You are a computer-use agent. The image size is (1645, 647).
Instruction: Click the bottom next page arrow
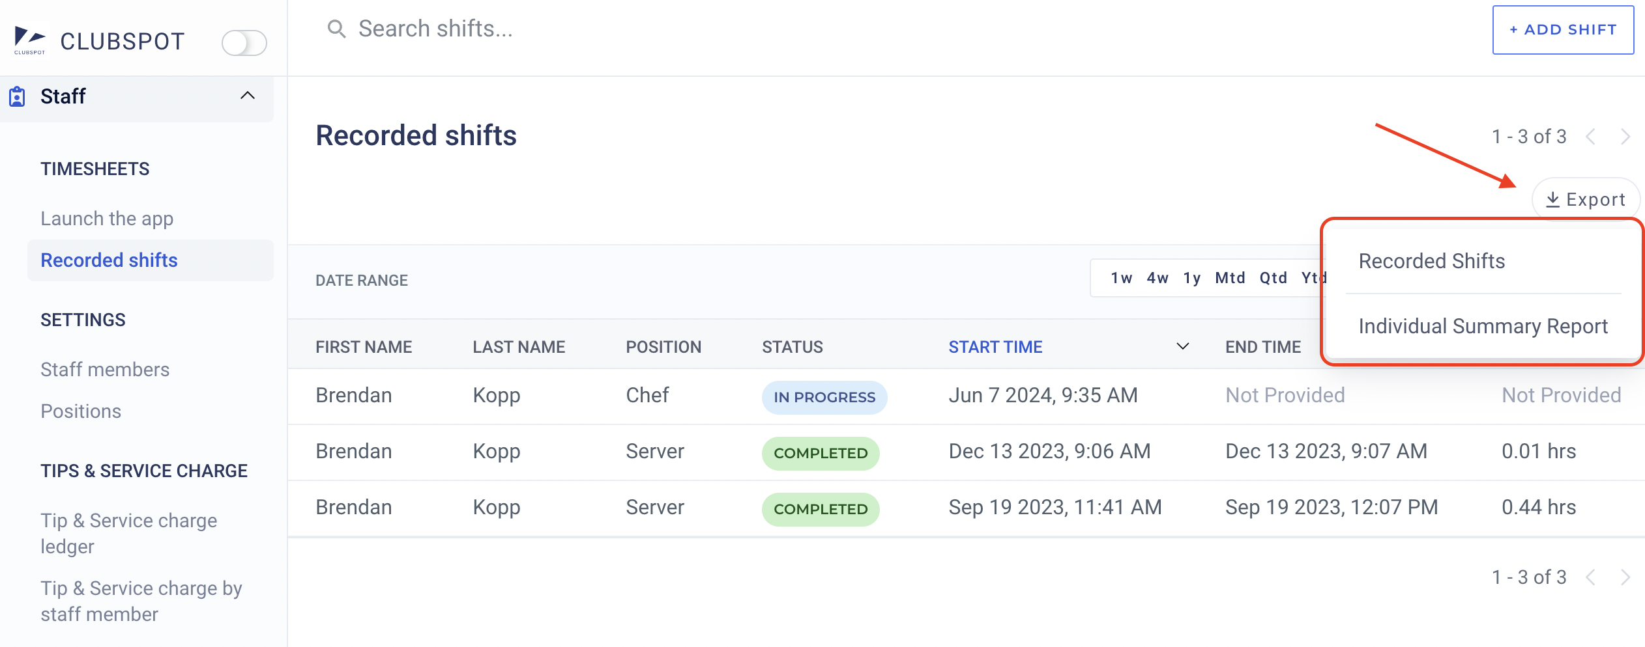coord(1625,577)
